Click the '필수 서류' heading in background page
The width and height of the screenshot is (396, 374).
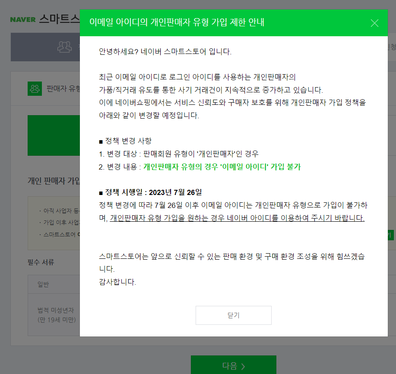tap(41, 262)
